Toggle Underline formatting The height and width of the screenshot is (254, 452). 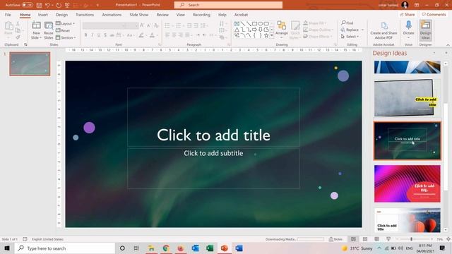tap(99, 35)
